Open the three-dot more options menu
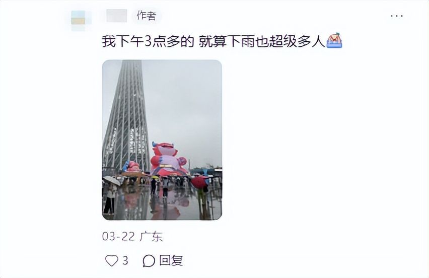The width and height of the screenshot is (429, 278). click(396, 16)
